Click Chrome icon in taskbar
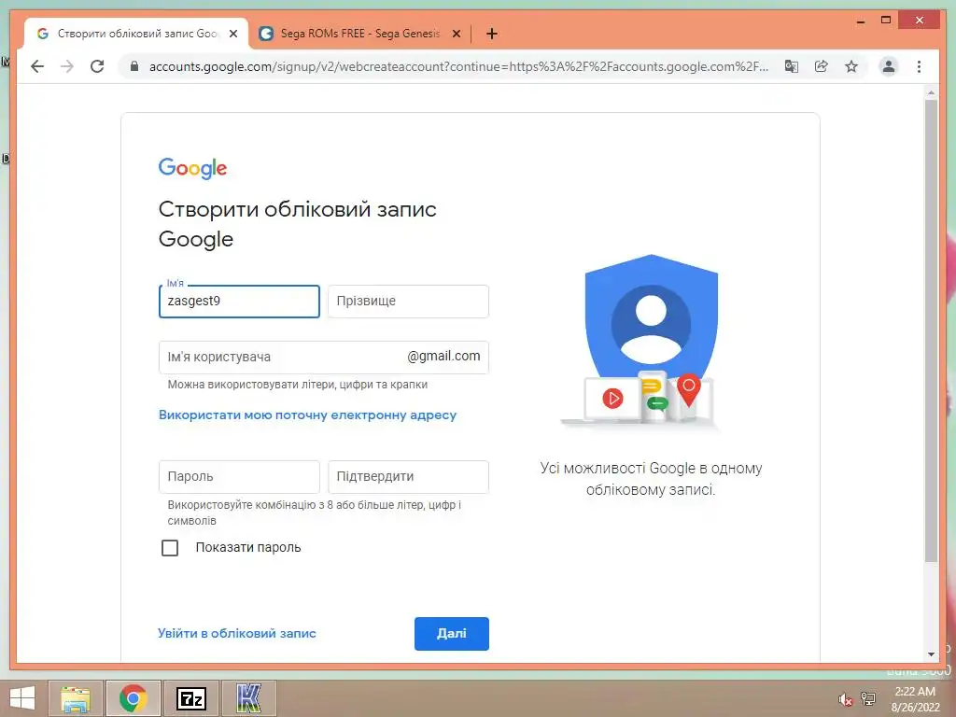956x717 pixels. 133,698
